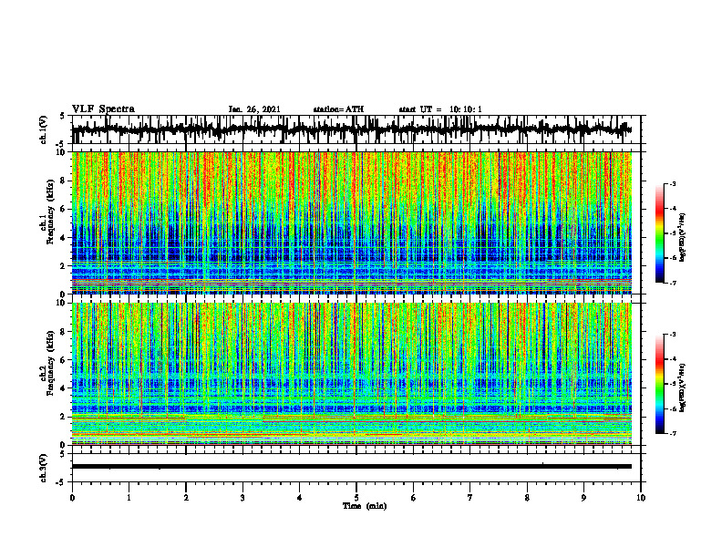Viewport: 722px width, 558px height.
Task: Click the "Time (min)" x-axis label
Action: point(365,506)
